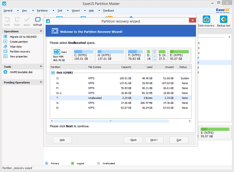
Task: Click the EaseUS logo
Action: 223,11
